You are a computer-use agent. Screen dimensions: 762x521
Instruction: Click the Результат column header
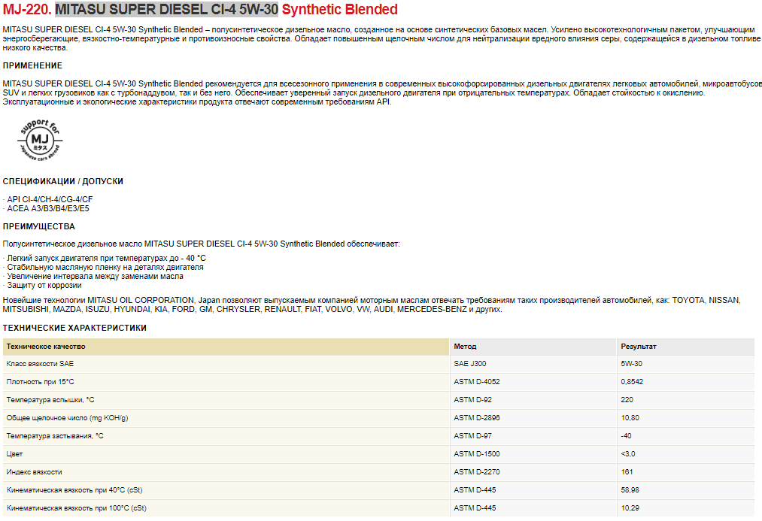638,347
